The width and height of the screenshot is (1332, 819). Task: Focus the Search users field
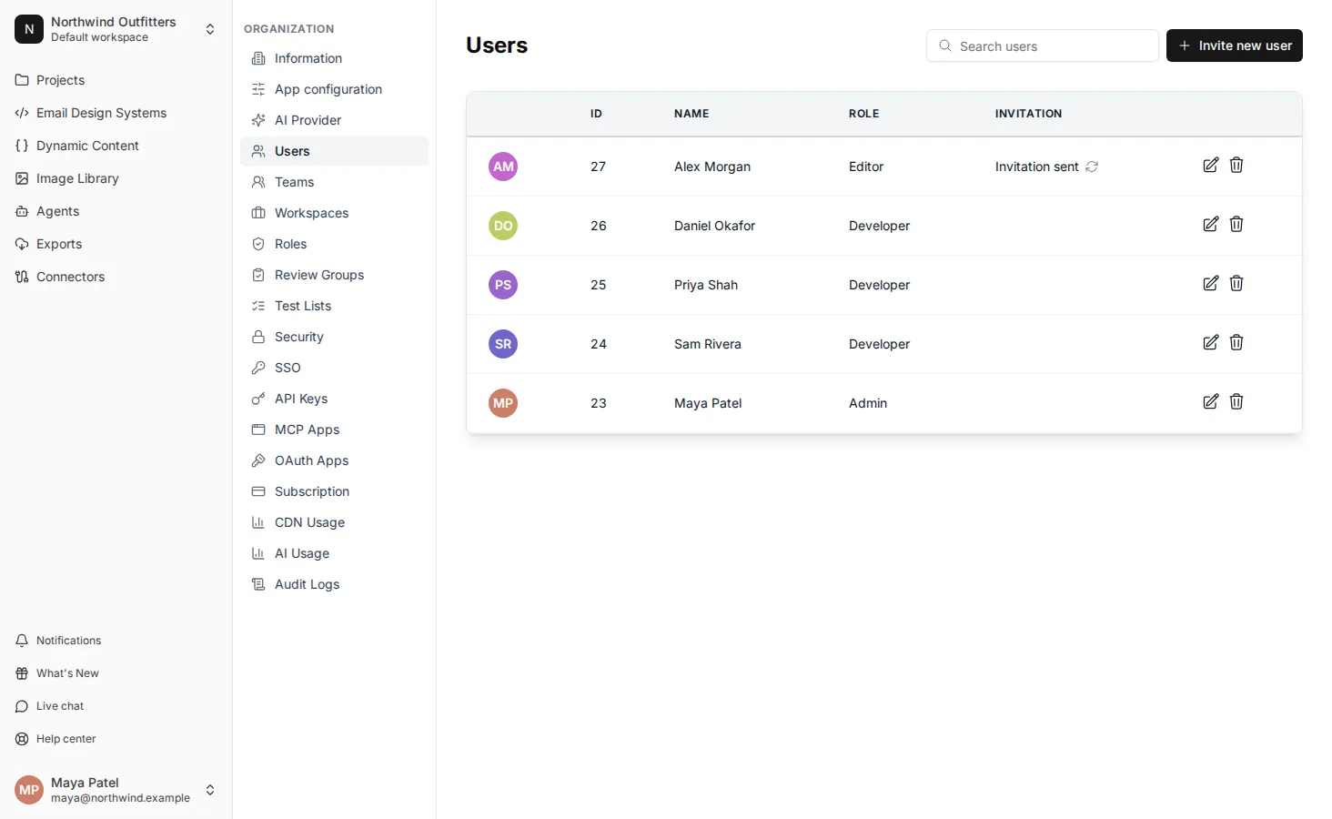pos(1043,45)
